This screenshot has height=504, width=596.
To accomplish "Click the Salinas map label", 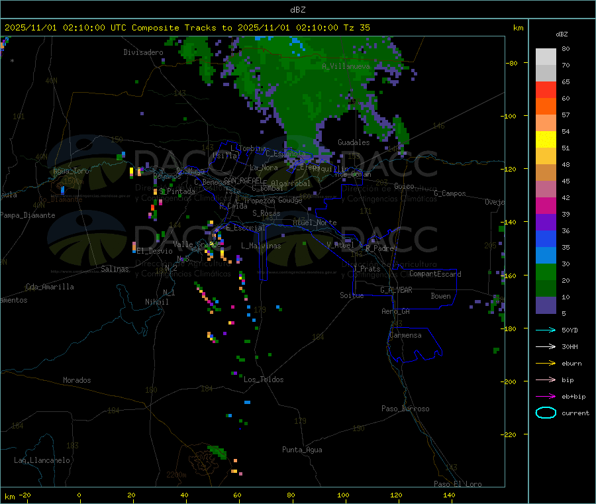I will coord(115,269).
